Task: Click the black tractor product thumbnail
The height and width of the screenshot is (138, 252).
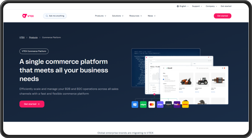Action: point(202,80)
